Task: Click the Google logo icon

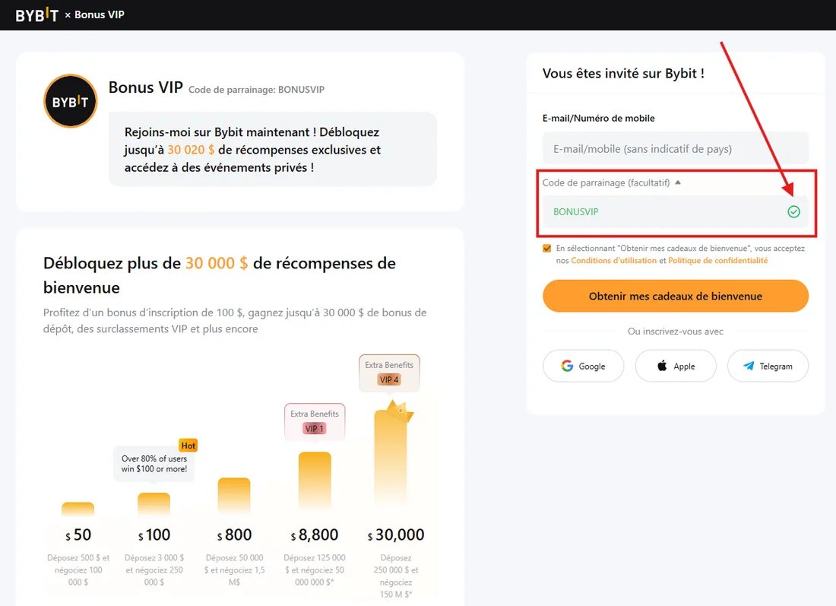Action: [x=567, y=366]
